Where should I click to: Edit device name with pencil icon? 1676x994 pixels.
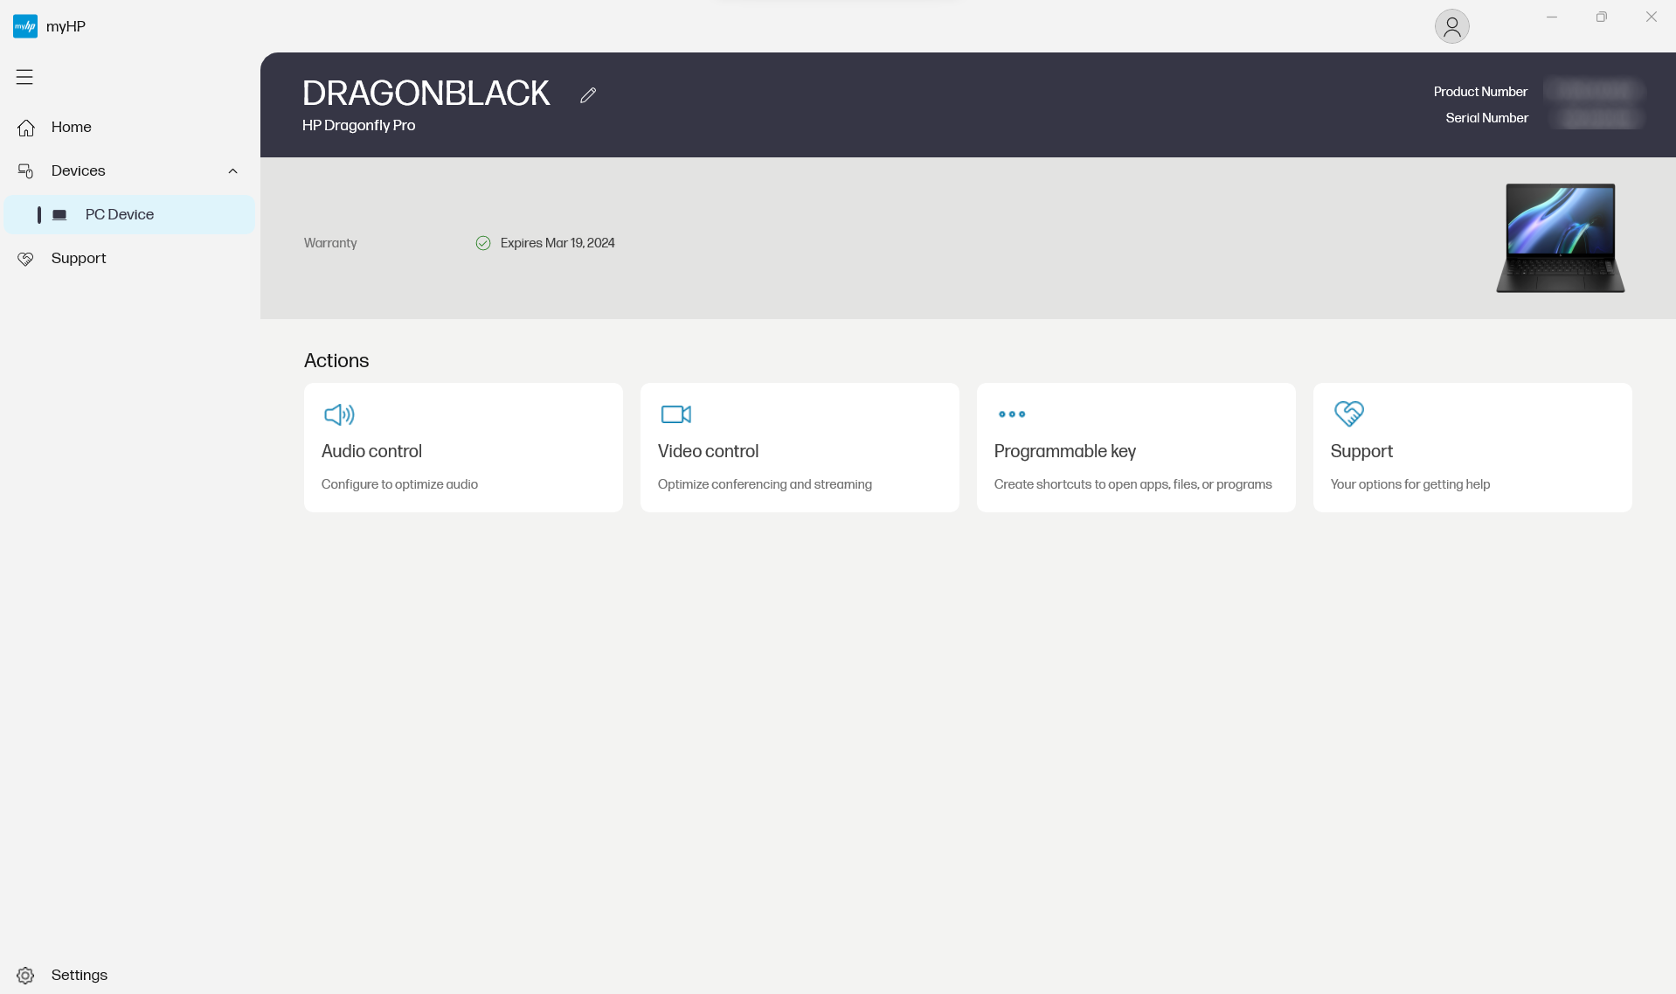coord(588,94)
